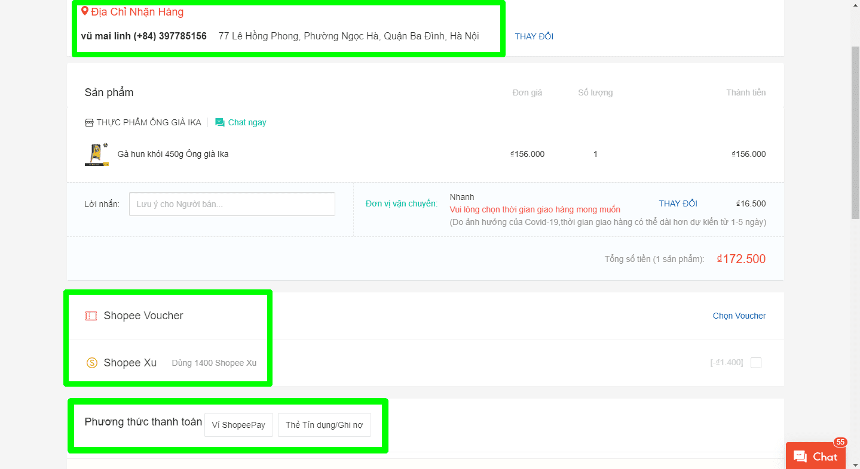Select Ví ShopeePay payment method
The image size is (860, 469).
[238, 425]
